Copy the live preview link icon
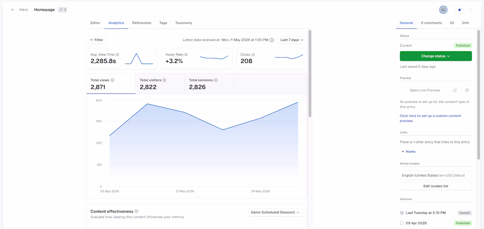This screenshot has width=484, height=229. (467, 90)
